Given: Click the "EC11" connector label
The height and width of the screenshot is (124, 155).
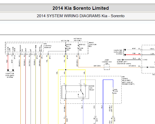Looking at the screenshot, I should pyautogui.click(x=115, y=120).
